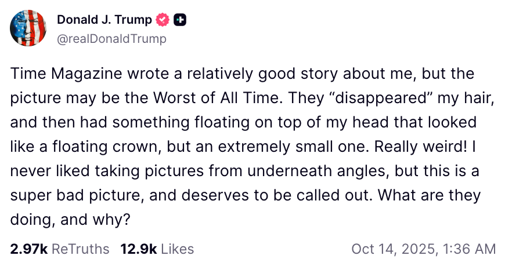Click the @realDonaldTrump handle
This screenshot has width=505, height=270.
click(111, 39)
